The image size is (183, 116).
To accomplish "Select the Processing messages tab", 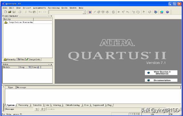I will click(23, 105).
